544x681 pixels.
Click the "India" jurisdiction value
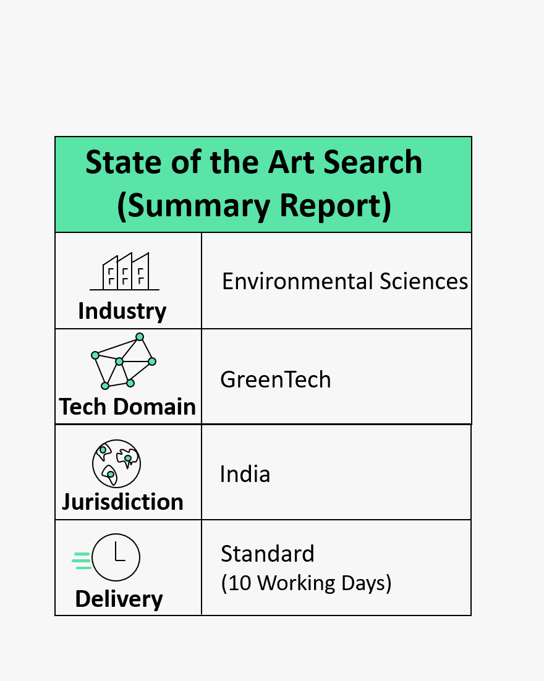245,474
